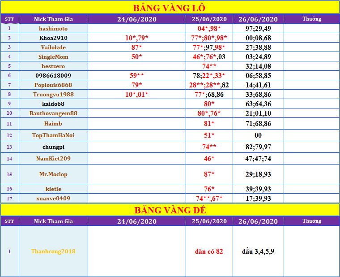Click nickname xuanve0409
Image resolution: width=340 pixels, height=277 pixels.
(x=53, y=199)
